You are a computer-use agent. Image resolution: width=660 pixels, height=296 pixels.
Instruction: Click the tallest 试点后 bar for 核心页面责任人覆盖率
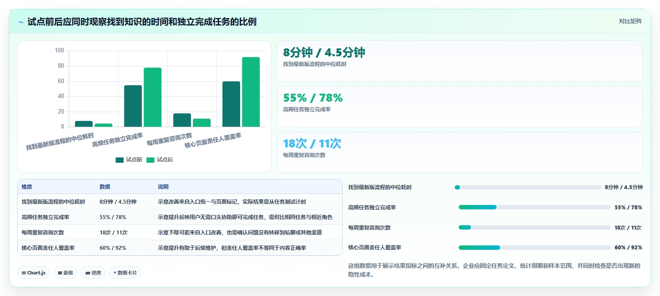[x=251, y=92]
